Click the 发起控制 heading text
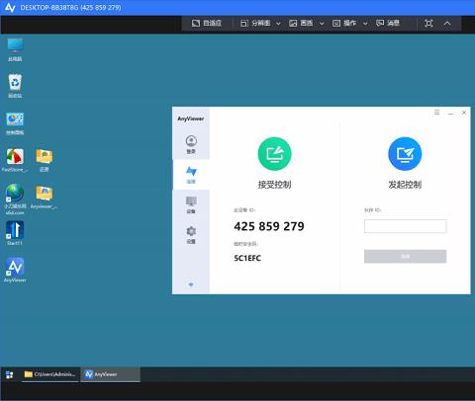This screenshot has height=401, width=475. click(405, 185)
